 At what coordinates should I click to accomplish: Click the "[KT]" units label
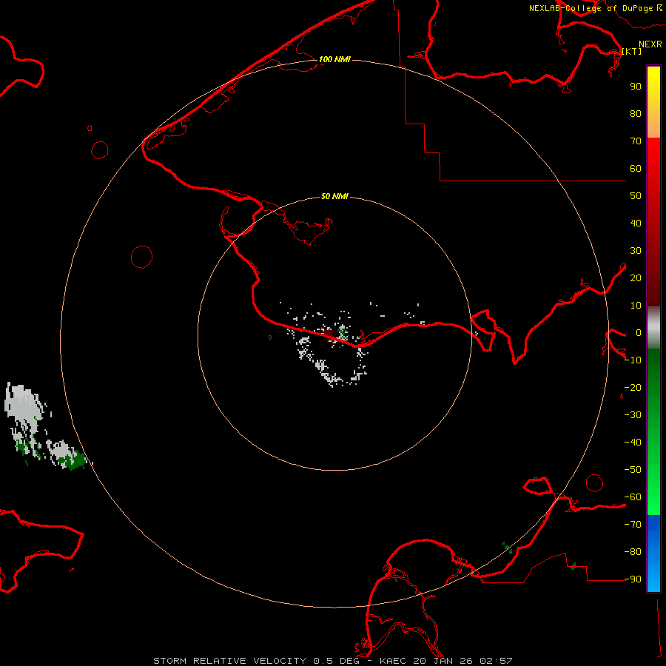point(632,51)
